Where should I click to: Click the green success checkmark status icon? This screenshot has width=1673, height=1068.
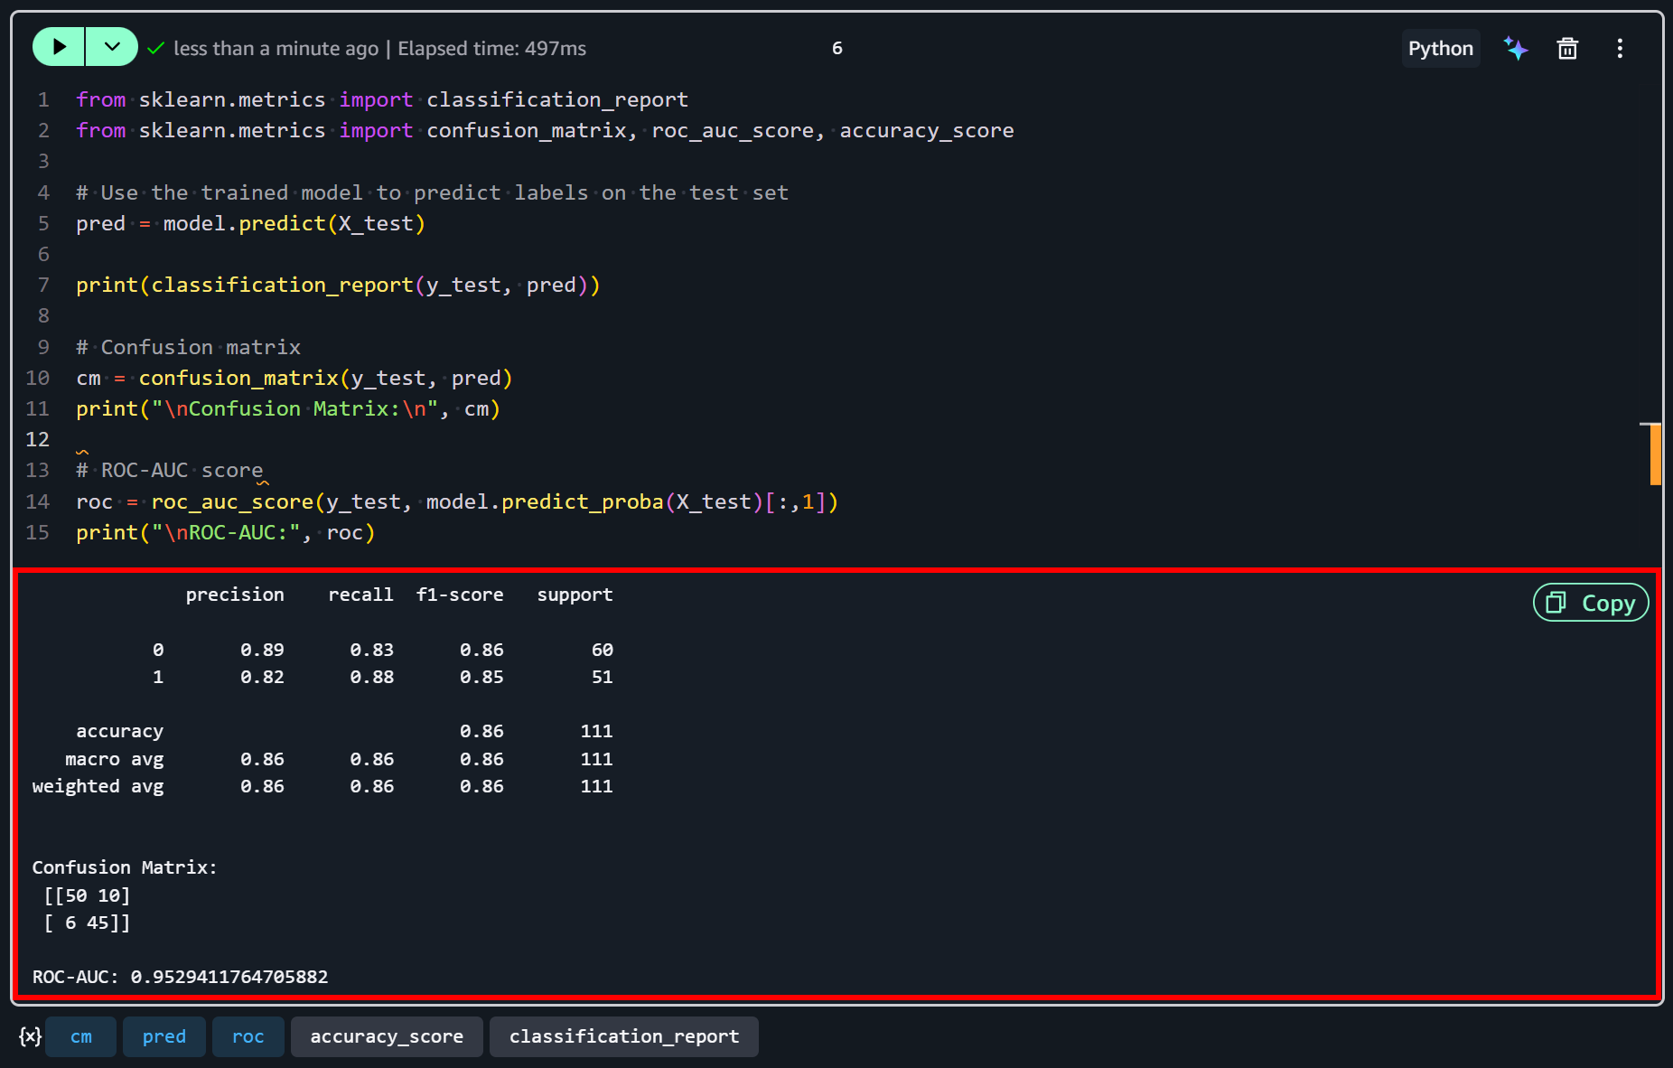pos(156,48)
